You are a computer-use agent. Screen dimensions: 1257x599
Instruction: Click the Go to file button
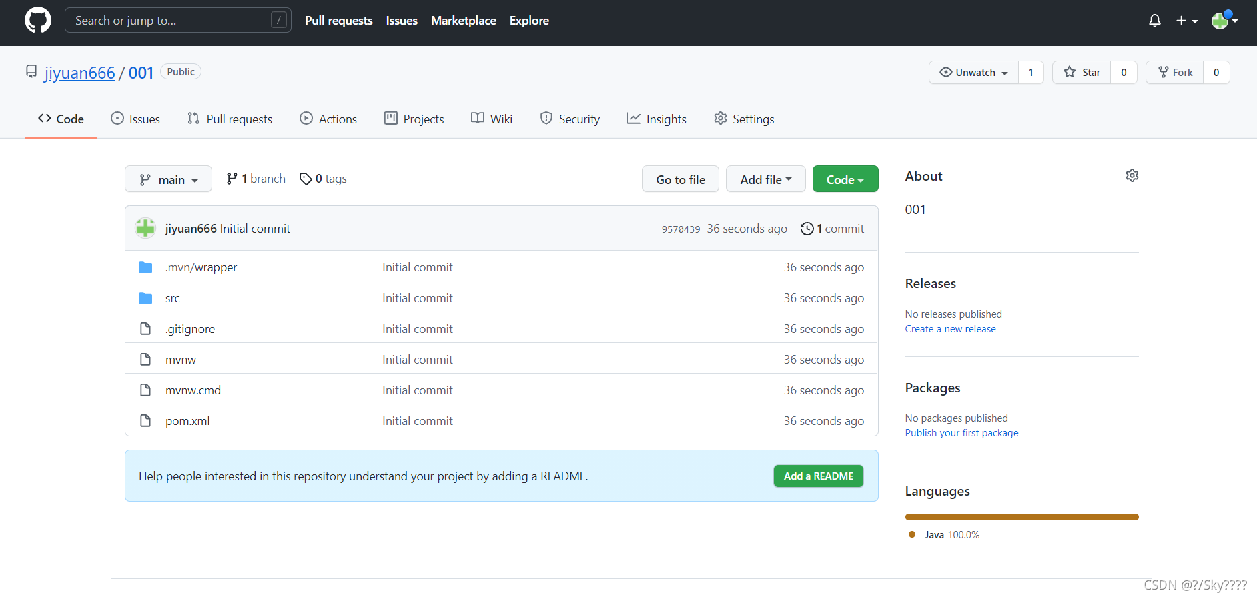[681, 179]
